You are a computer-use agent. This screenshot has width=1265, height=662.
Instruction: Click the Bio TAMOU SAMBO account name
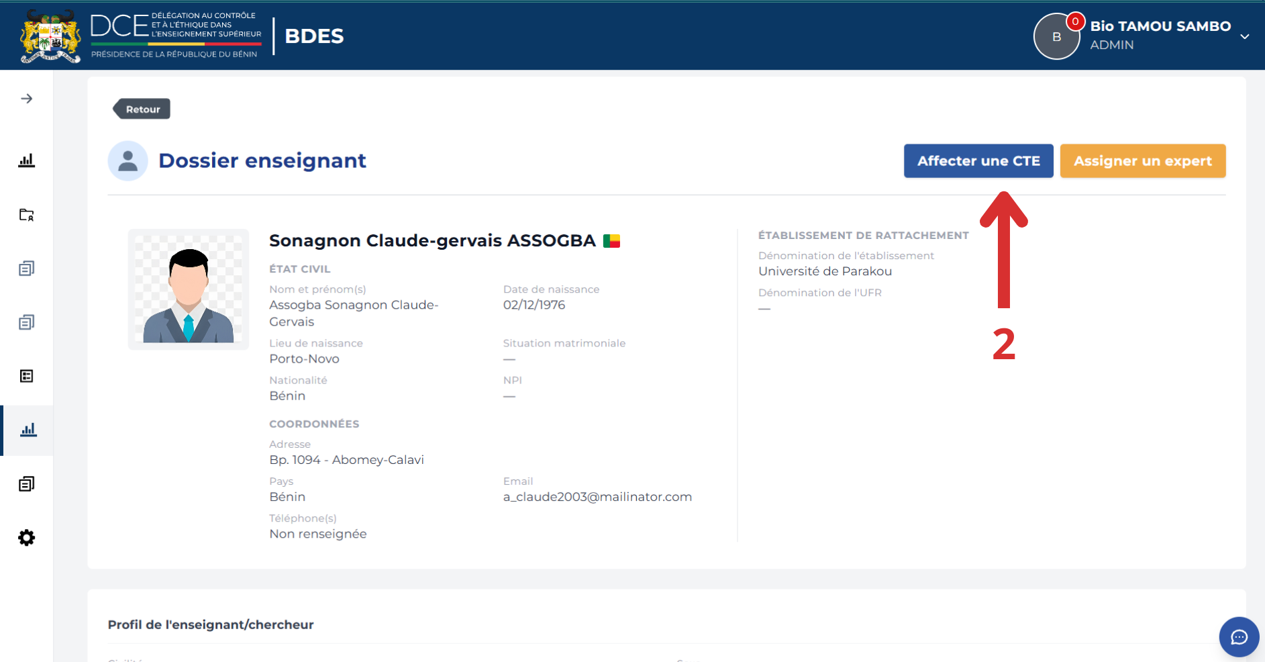(1160, 26)
